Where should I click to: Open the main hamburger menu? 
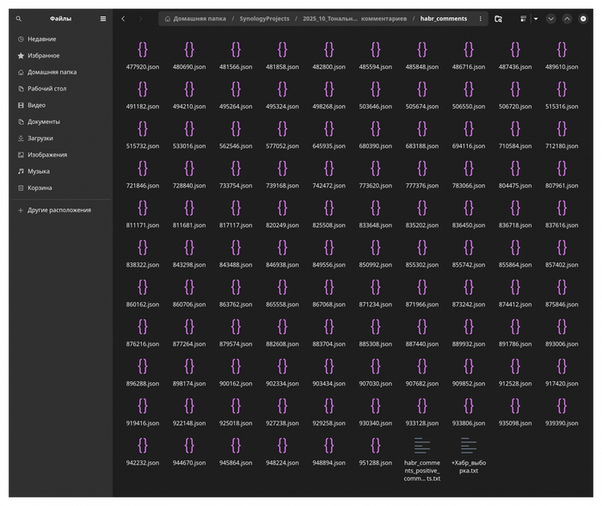(x=103, y=18)
